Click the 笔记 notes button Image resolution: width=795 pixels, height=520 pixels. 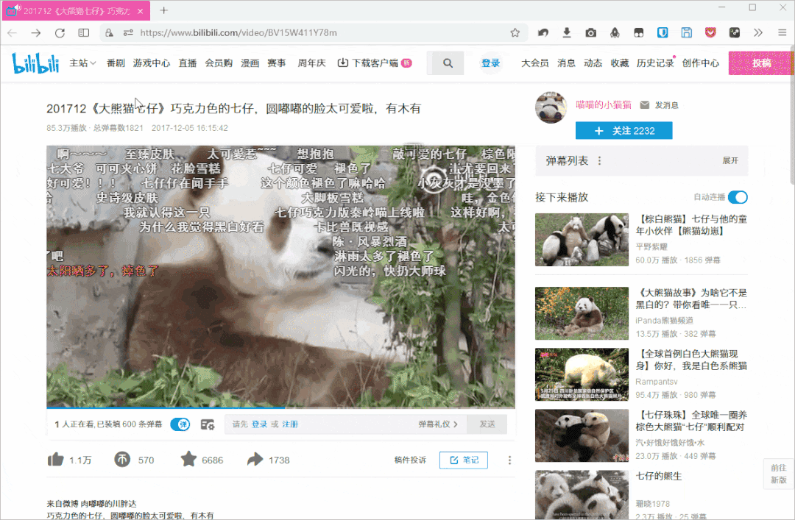point(464,460)
